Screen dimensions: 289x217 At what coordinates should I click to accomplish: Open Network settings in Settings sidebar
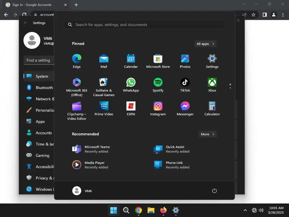tap(39, 99)
